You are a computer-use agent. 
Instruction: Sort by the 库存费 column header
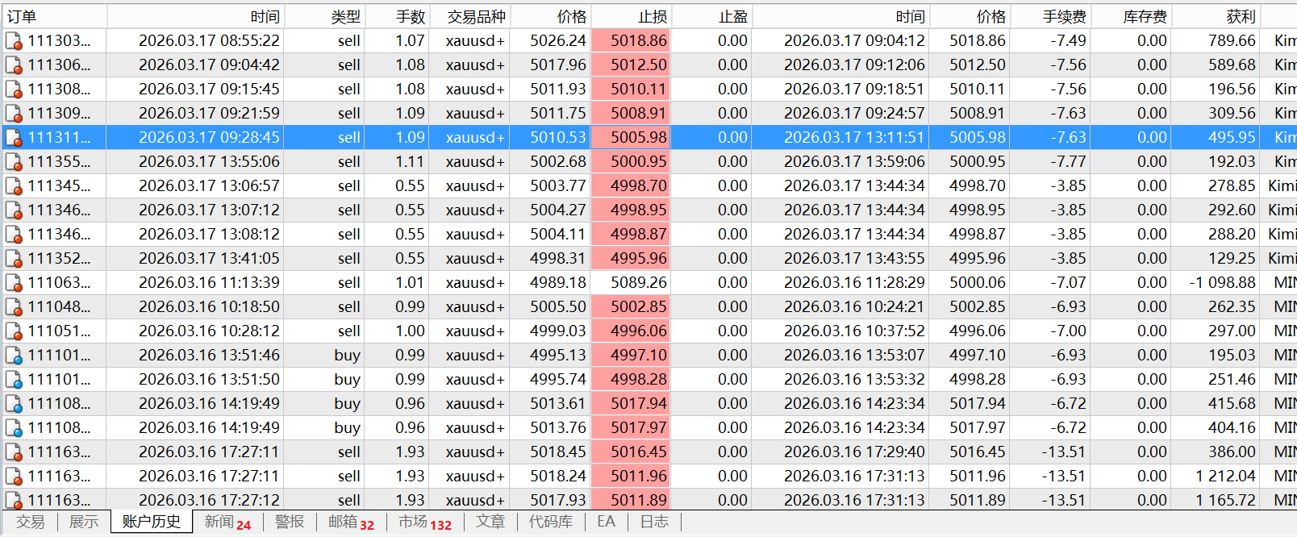1131,16
